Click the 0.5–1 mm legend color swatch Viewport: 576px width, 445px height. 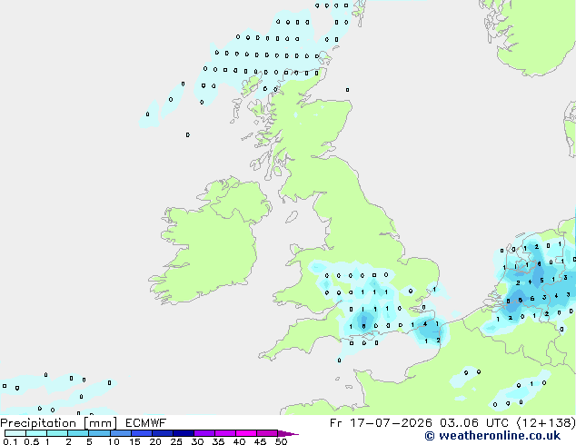(x=36, y=433)
